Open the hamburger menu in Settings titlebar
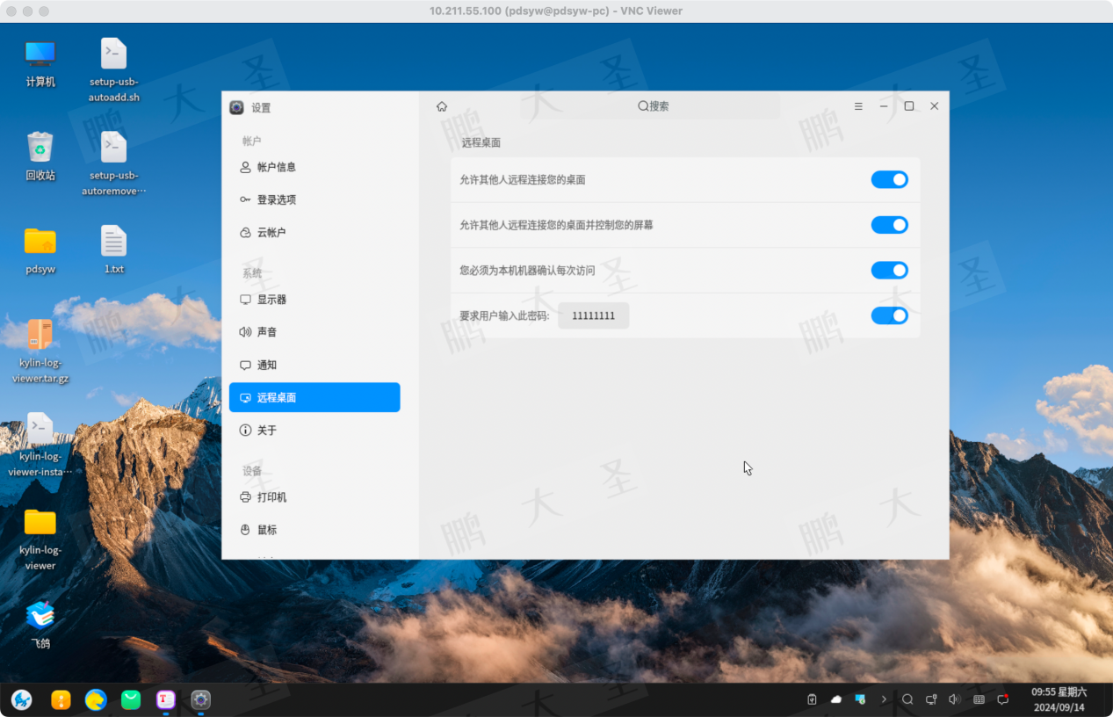This screenshot has height=717, width=1113. (858, 106)
